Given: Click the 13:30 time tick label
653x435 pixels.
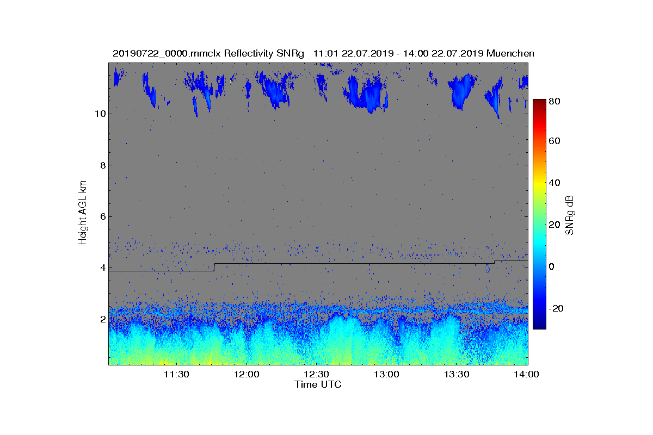Looking at the screenshot, I should pyautogui.click(x=457, y=374).
